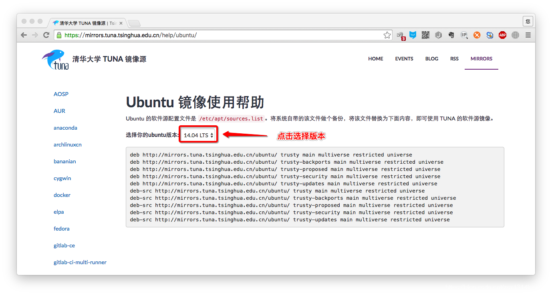Click the blue cat-face extension icon

click(x=413, y=35)
